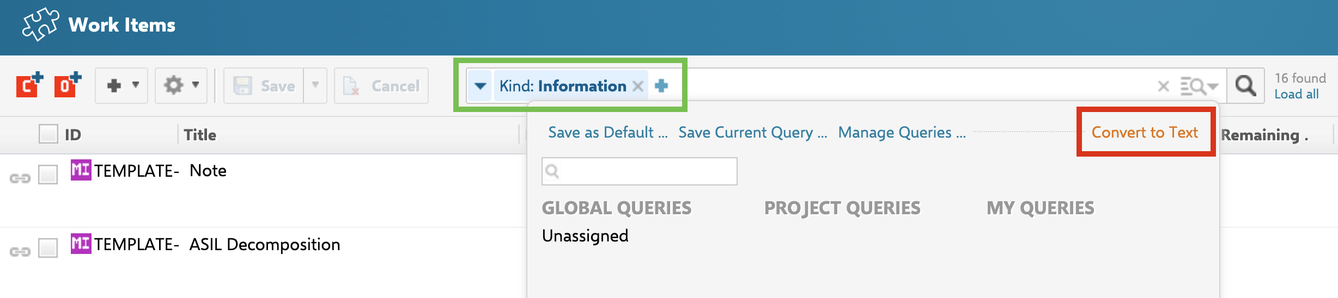Expand the query dropdown arrow before Kind
The image size is (1338, 298).
click(x=480, y=86)
